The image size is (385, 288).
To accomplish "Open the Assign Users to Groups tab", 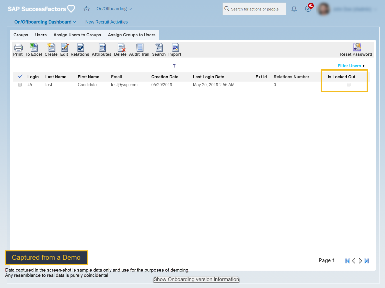I will click(77, 35).
